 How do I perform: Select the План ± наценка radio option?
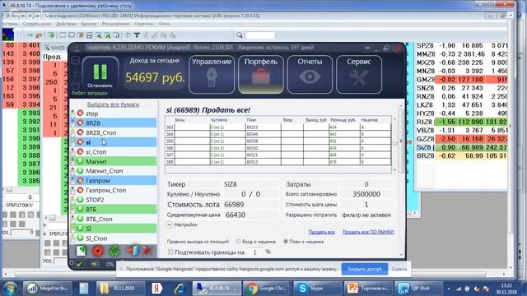coord(286,241)
